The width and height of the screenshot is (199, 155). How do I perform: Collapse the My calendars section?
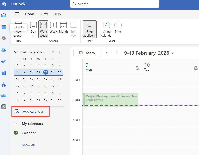click(16, 124)
